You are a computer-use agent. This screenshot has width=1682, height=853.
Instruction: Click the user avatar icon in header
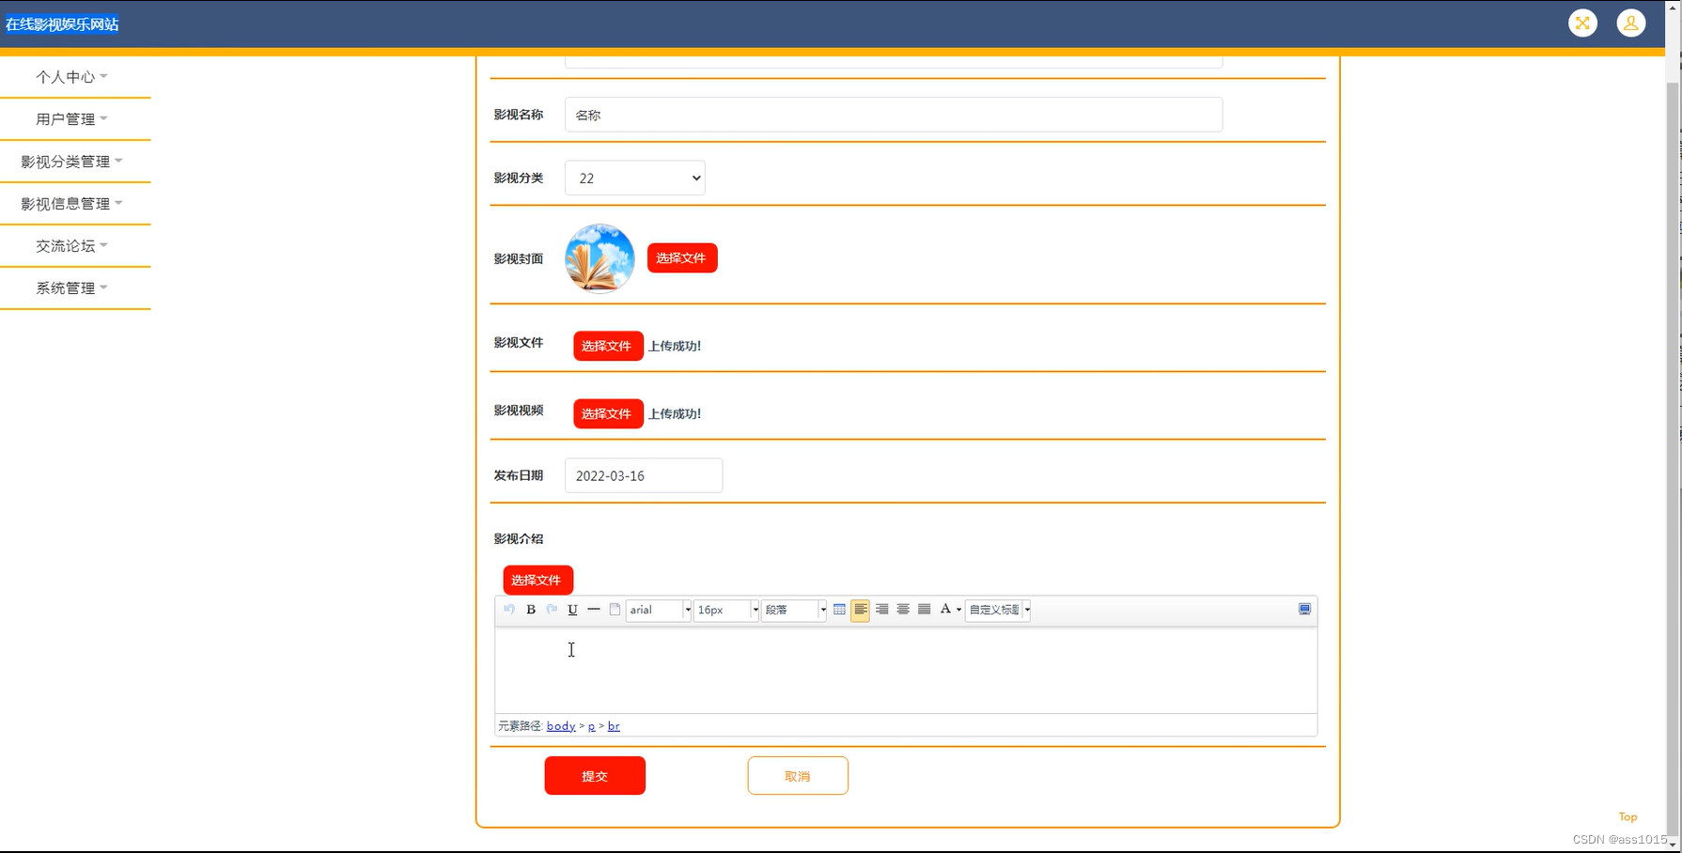point(1631,23)
